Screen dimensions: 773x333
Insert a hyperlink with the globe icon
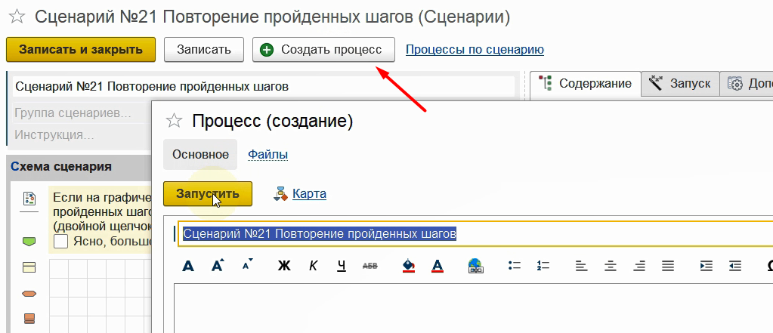(x=475, y=266)
